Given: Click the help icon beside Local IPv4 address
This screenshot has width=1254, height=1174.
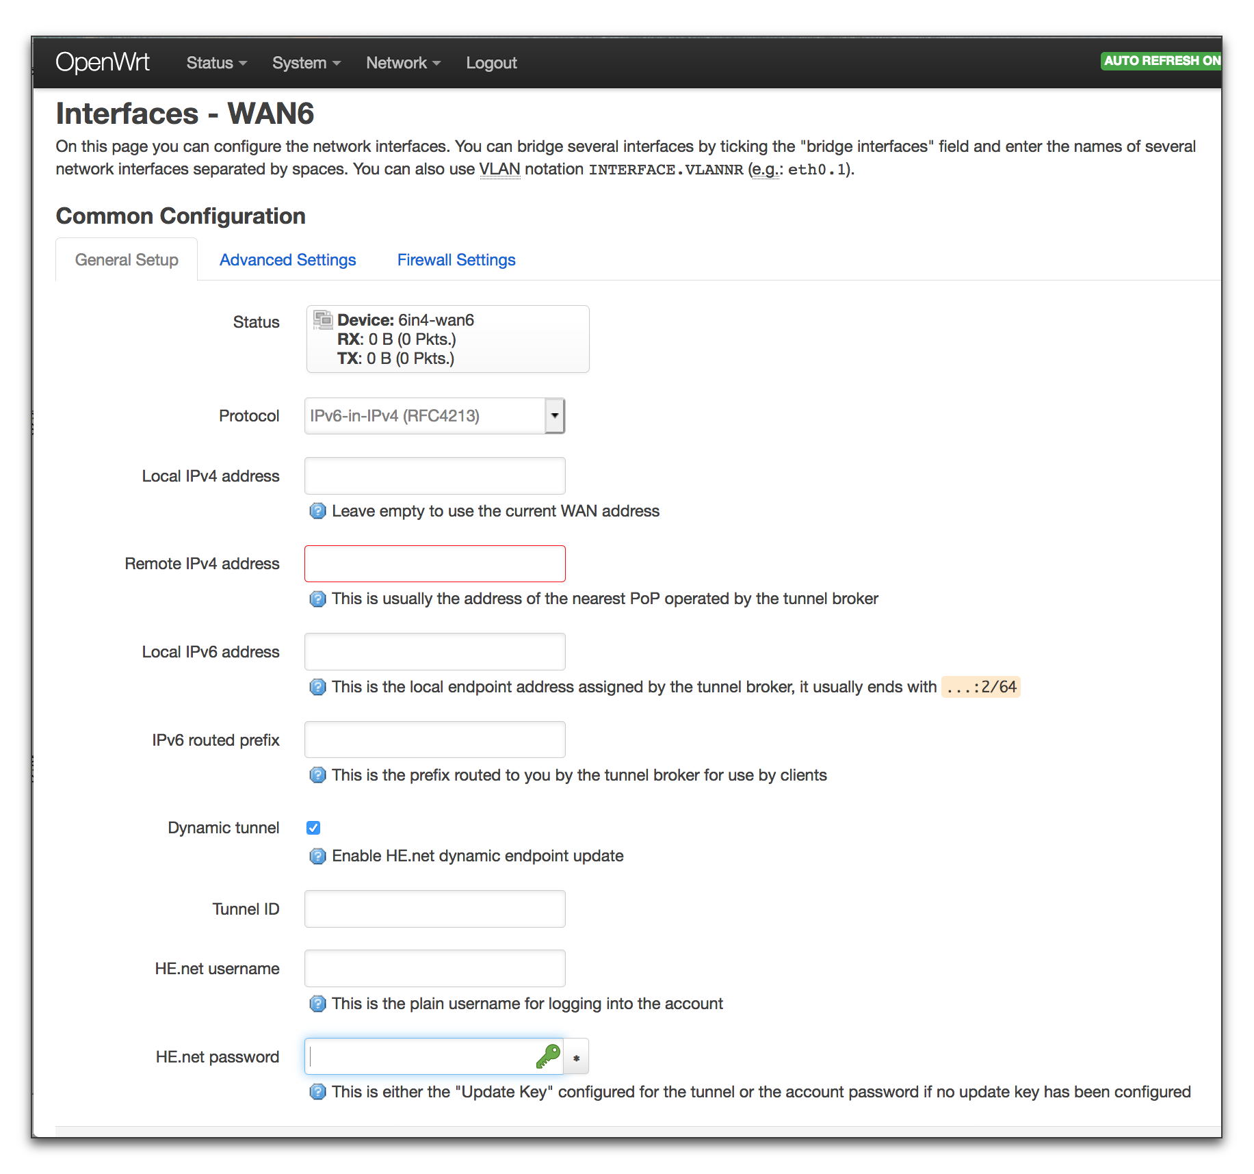Looking at the screenshot, I should pos(317,510).
